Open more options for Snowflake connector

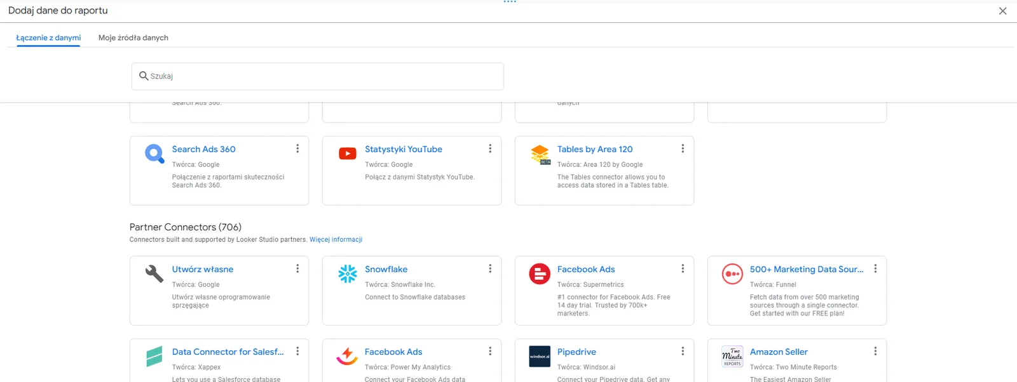(490, 268)
